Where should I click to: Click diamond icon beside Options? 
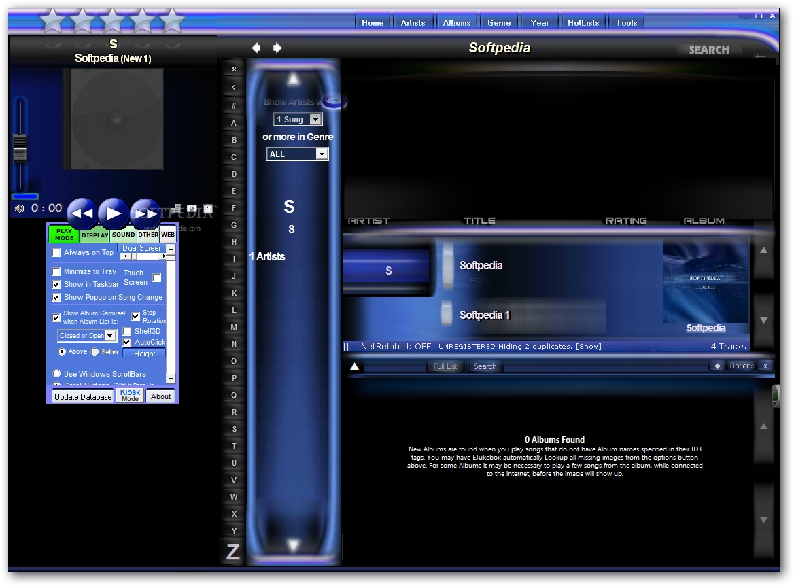point(717,366)
